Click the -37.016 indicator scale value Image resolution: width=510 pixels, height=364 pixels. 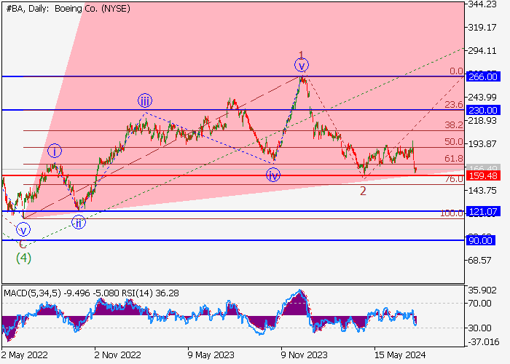pos(484,342)
